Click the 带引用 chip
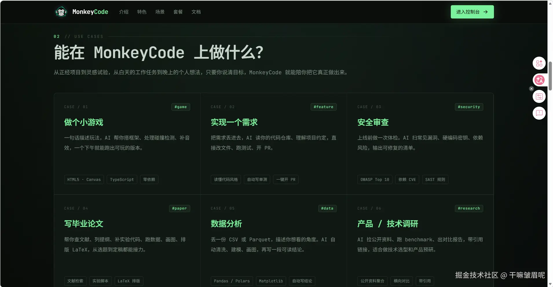Image resolution: width=553 pixels, height=287 pixels. click(x=425, y=281)
